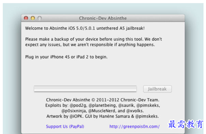Click the backup warning paragraph

pos(94,42)
